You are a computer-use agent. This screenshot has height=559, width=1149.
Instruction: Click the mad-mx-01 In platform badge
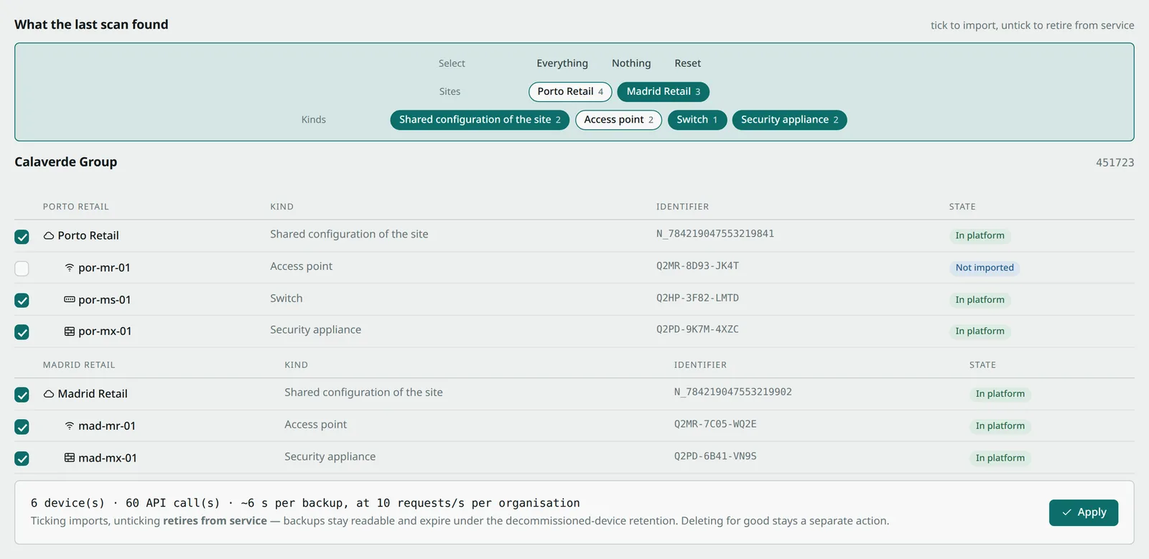pos(1000,458)
